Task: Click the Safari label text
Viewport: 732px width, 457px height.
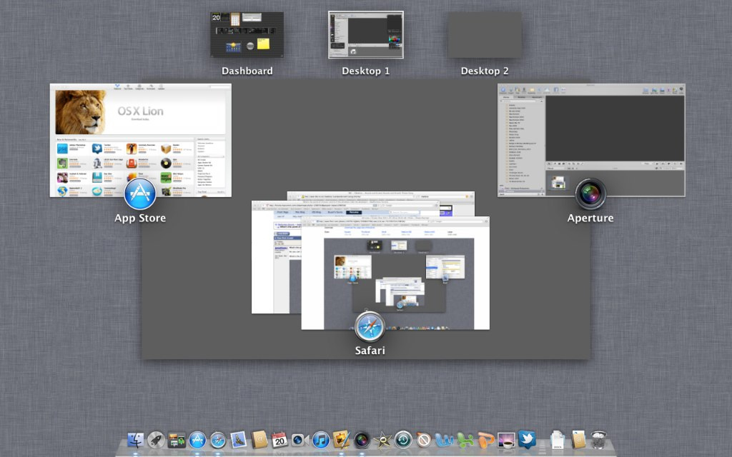Action: point(370,350)
